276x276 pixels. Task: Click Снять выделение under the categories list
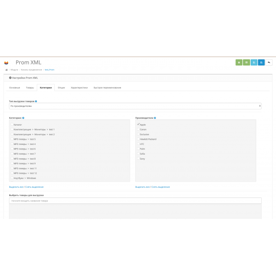point(34,187)
